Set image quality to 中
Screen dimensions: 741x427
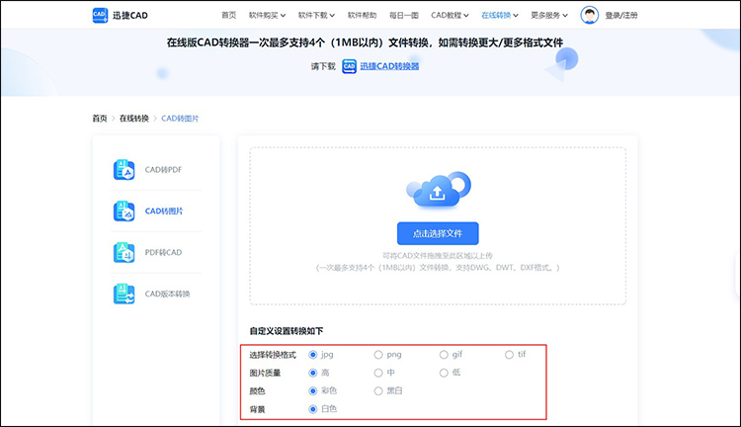coord(378,373)
